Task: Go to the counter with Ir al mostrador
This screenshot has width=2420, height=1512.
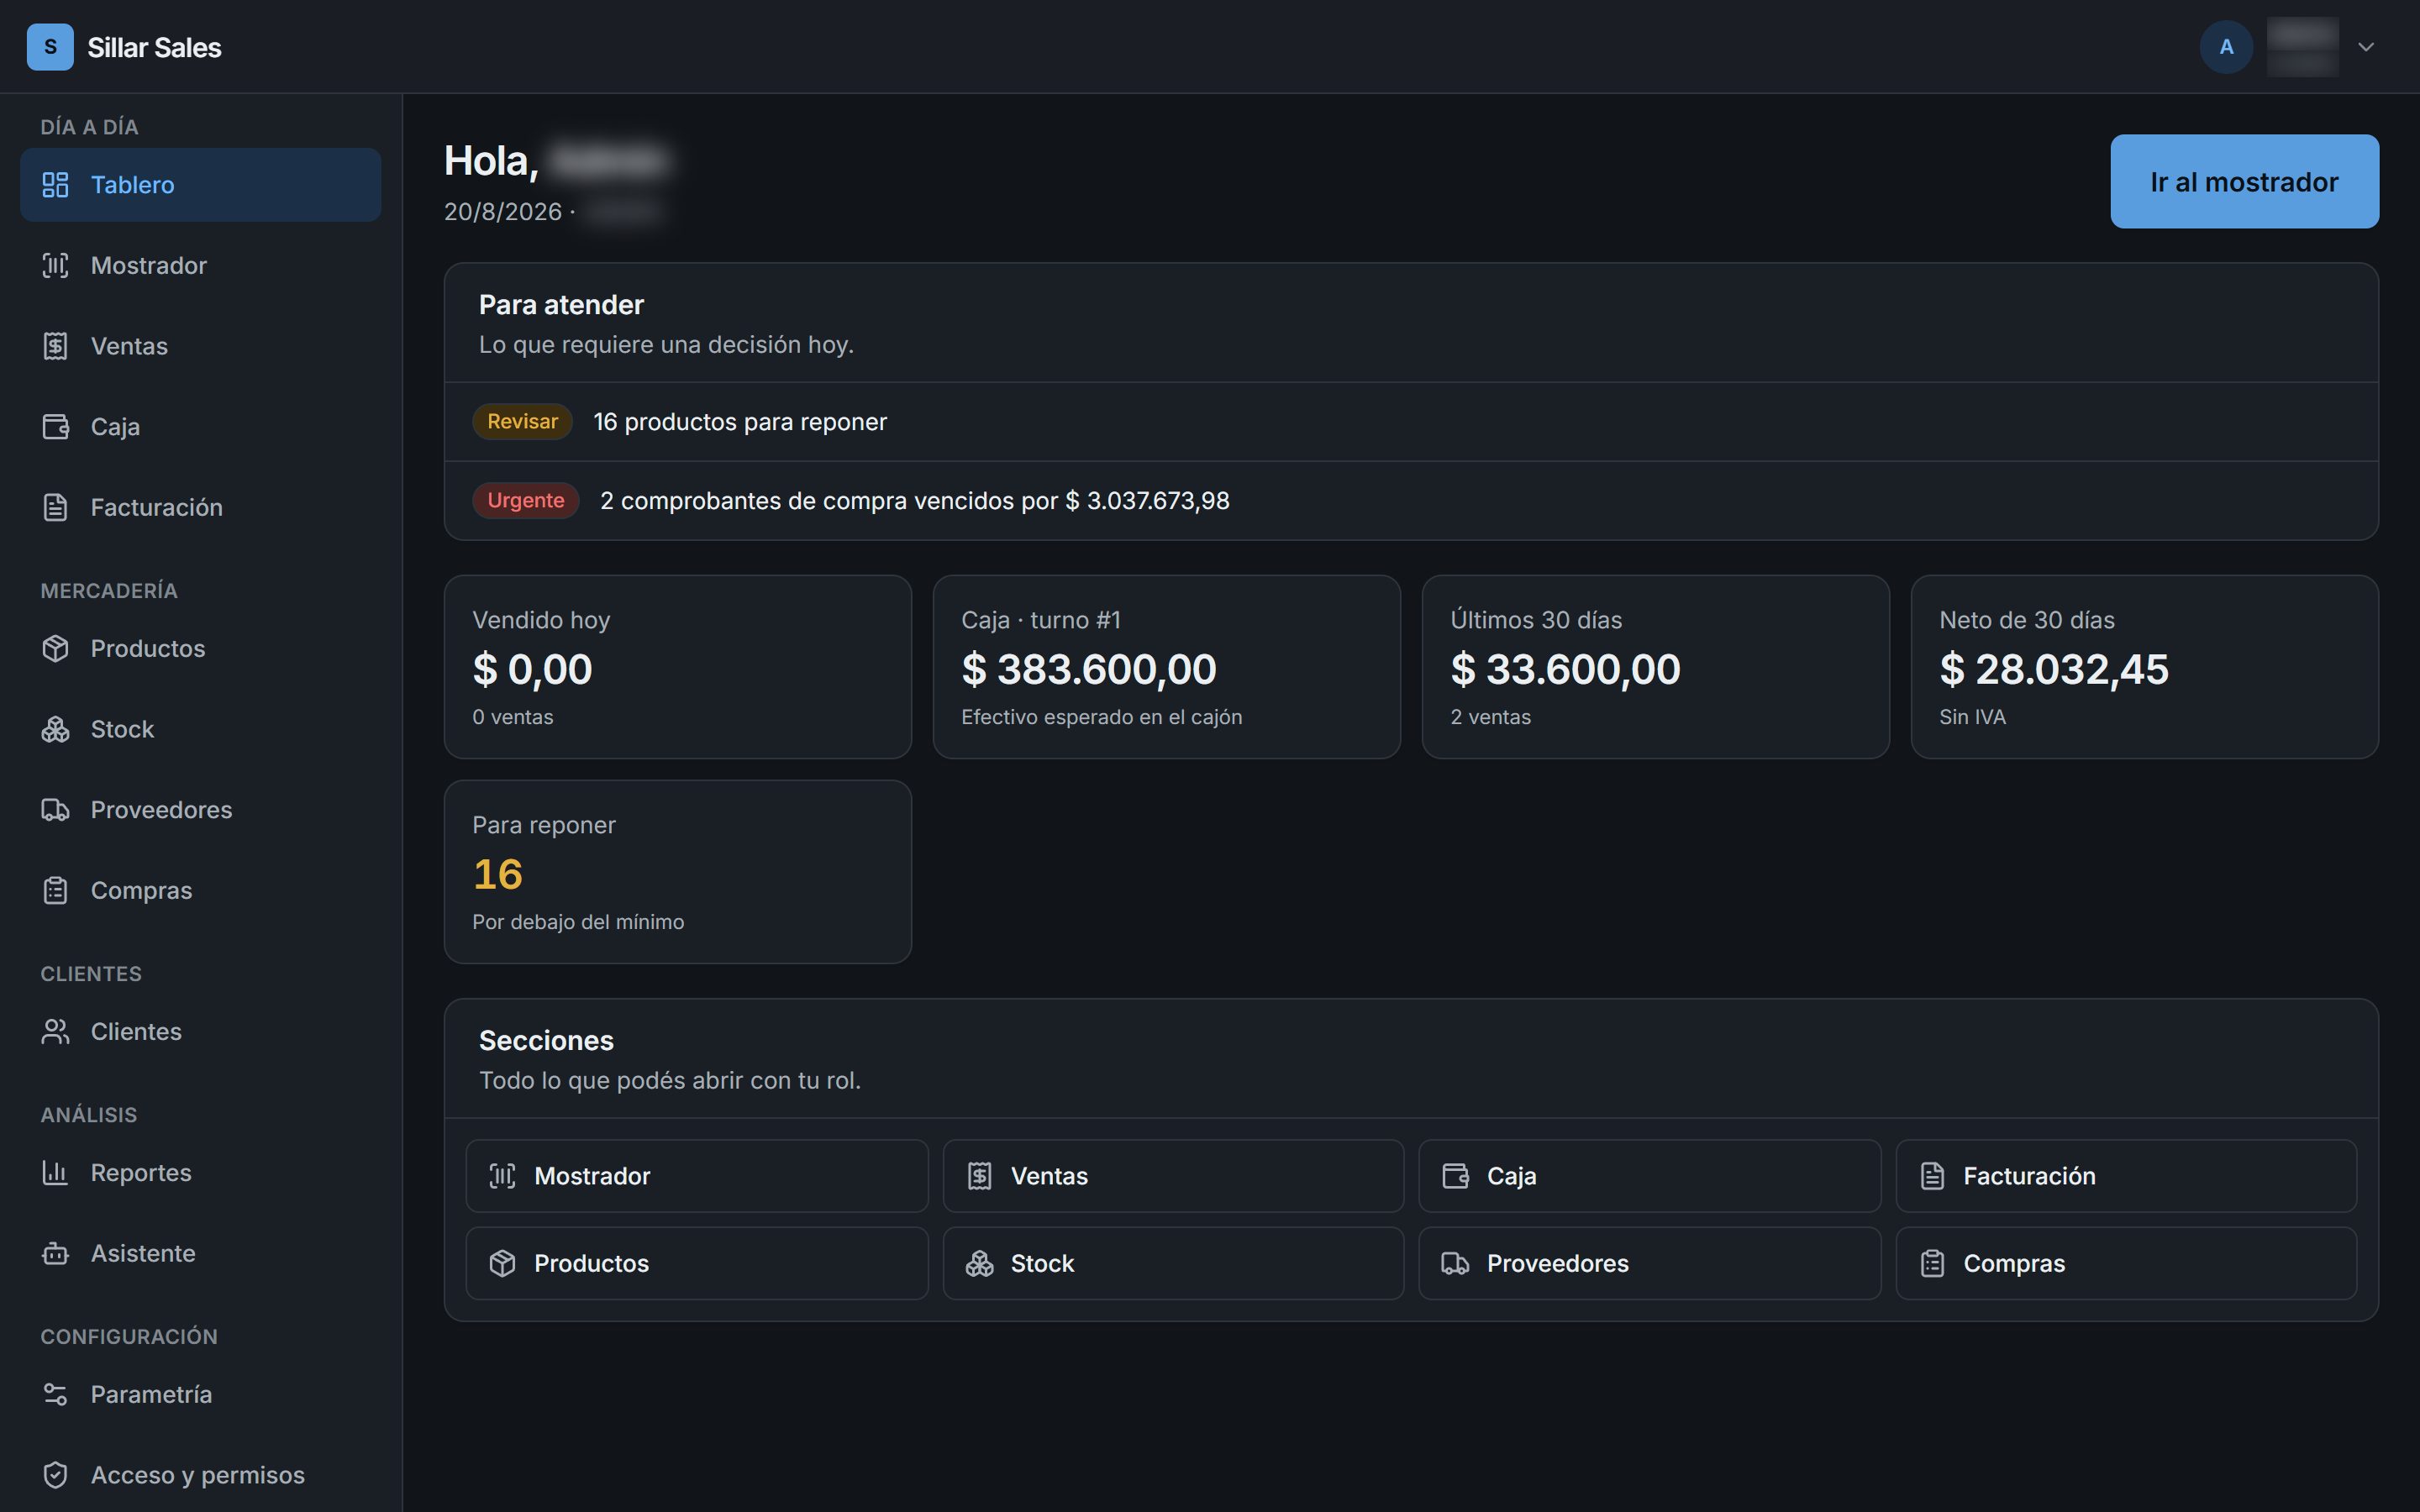Action: click(2244, 182)
